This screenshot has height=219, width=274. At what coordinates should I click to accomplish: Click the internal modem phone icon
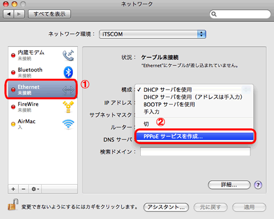click(68, 56)
